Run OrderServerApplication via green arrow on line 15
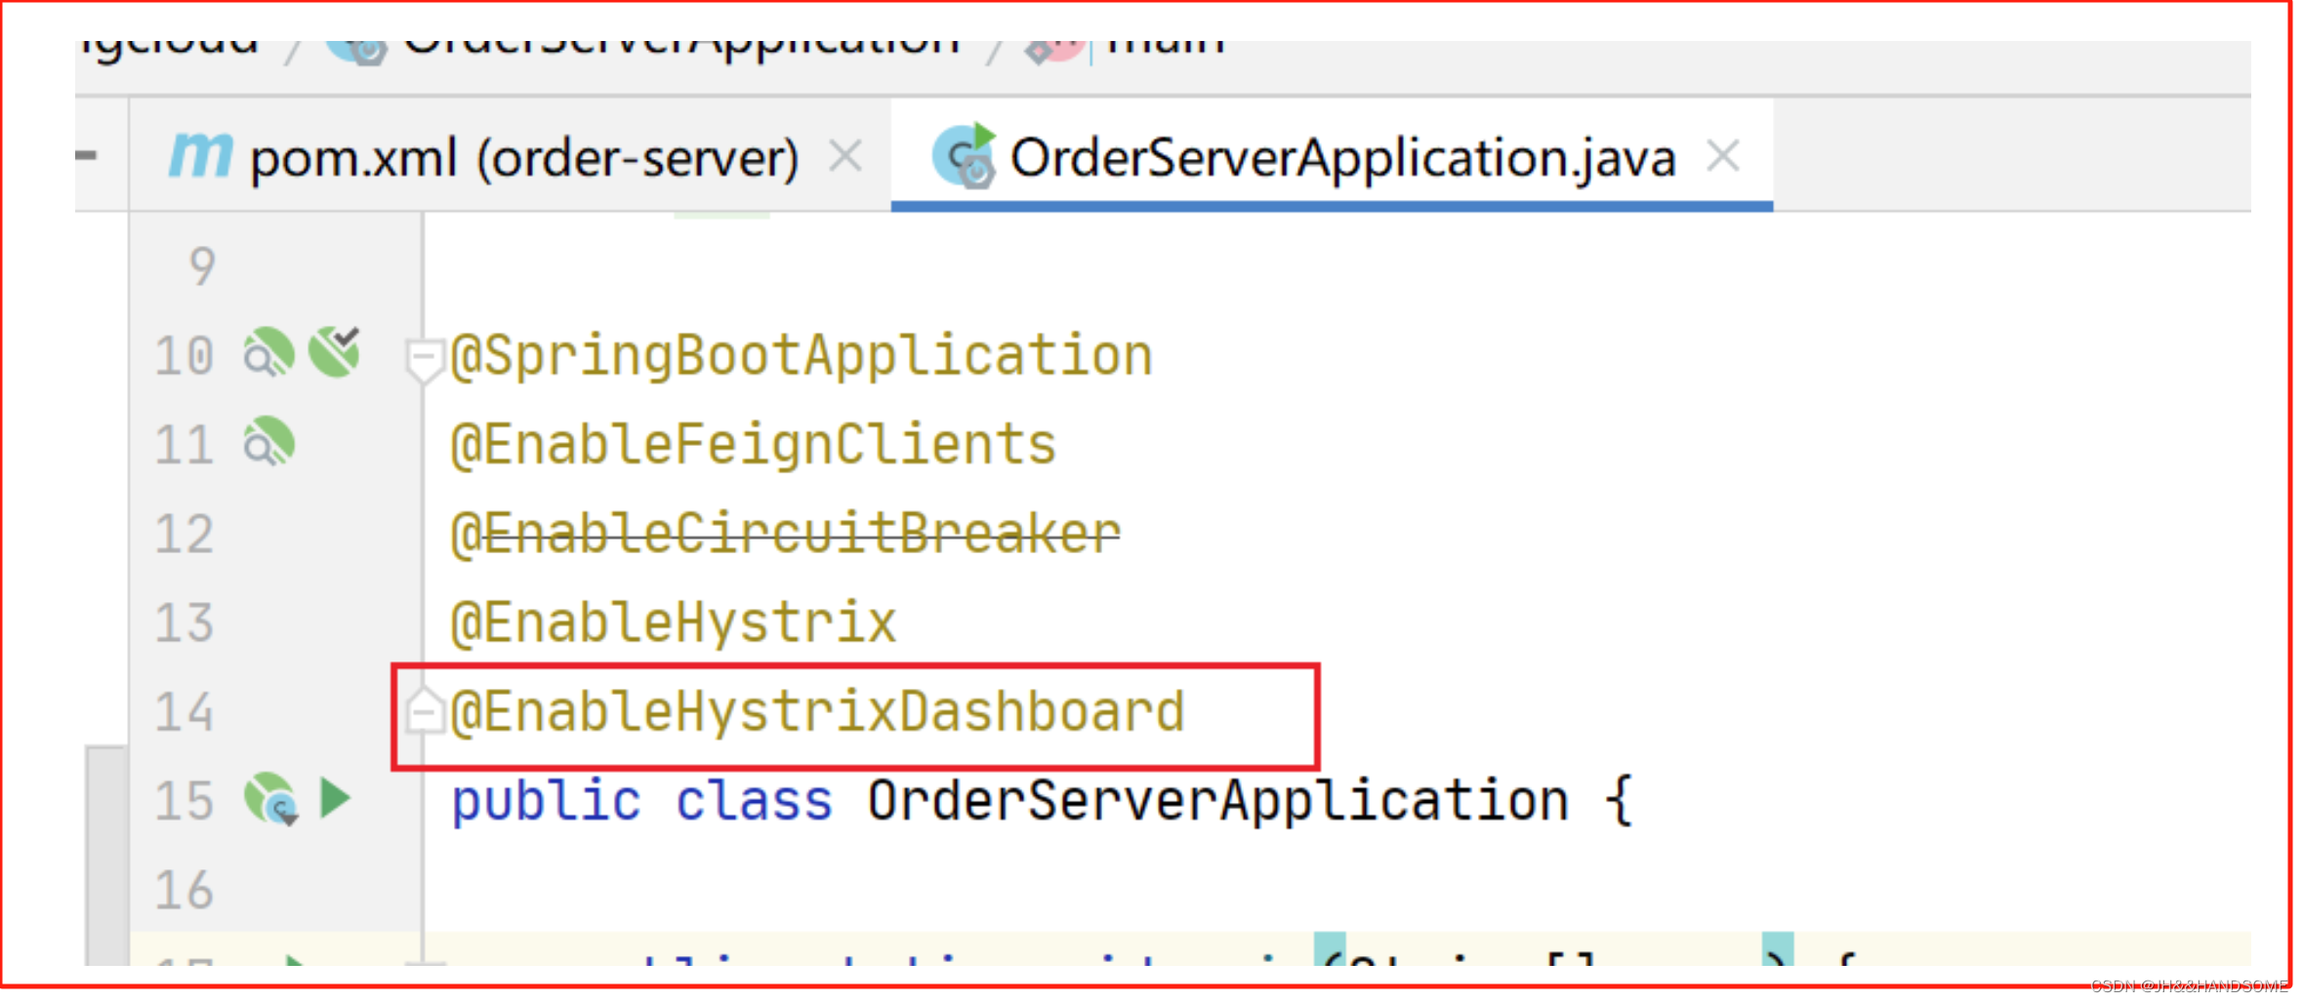 point(335,798)
